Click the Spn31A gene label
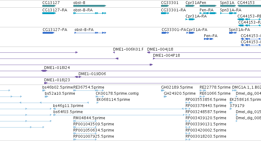Viewport: 261px width, 141px height. coord(227,3)
